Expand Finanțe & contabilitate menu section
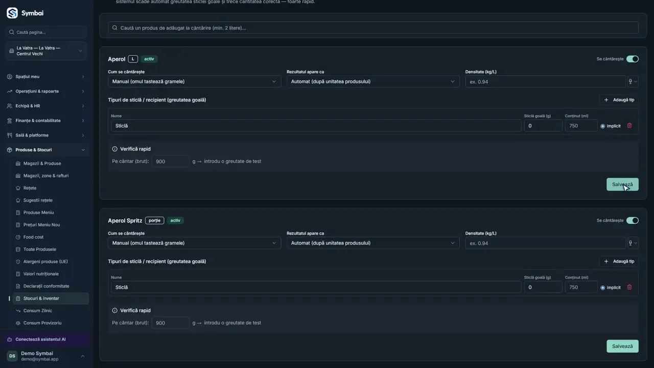Viewport: 654px width, 368px height. click(46, 121)
